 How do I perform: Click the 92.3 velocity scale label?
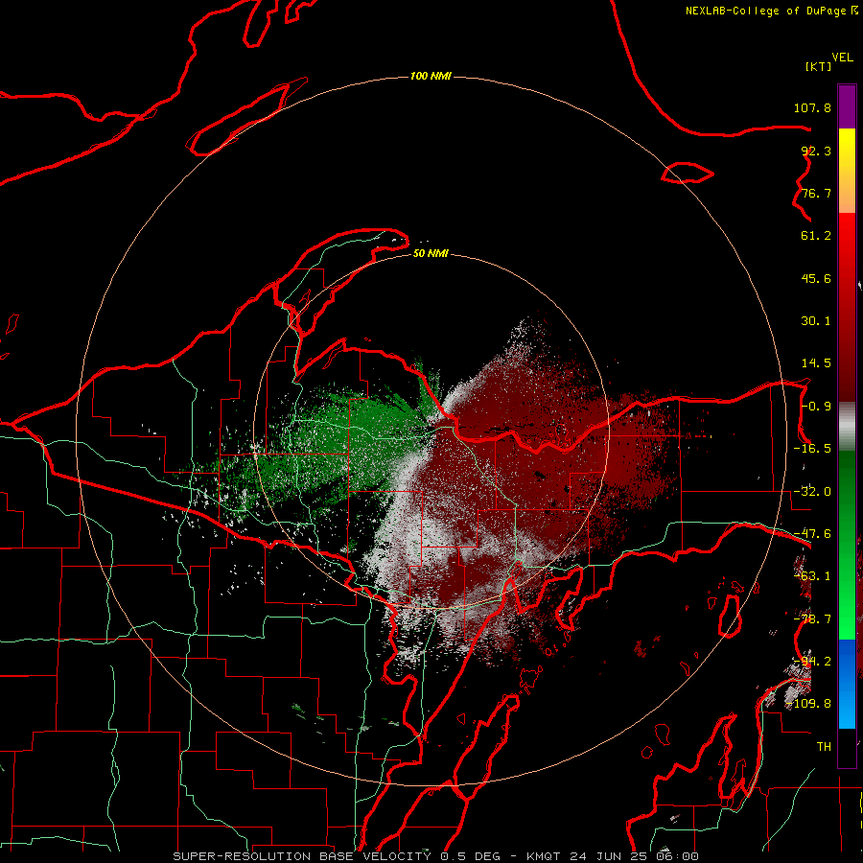click(816, 151)
